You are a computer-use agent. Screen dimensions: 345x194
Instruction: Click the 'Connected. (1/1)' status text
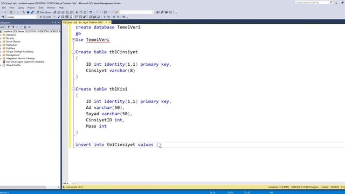tap(74, 187)
